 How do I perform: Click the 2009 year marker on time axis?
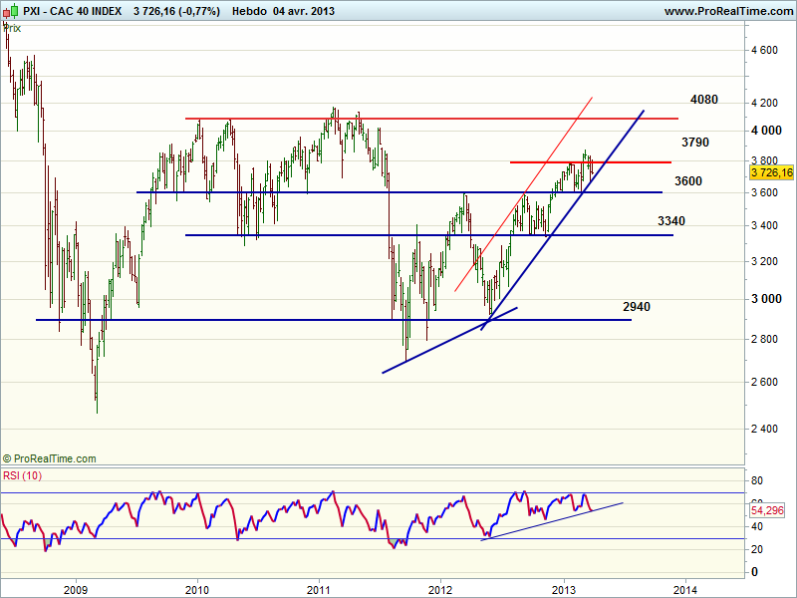point(74,588)
